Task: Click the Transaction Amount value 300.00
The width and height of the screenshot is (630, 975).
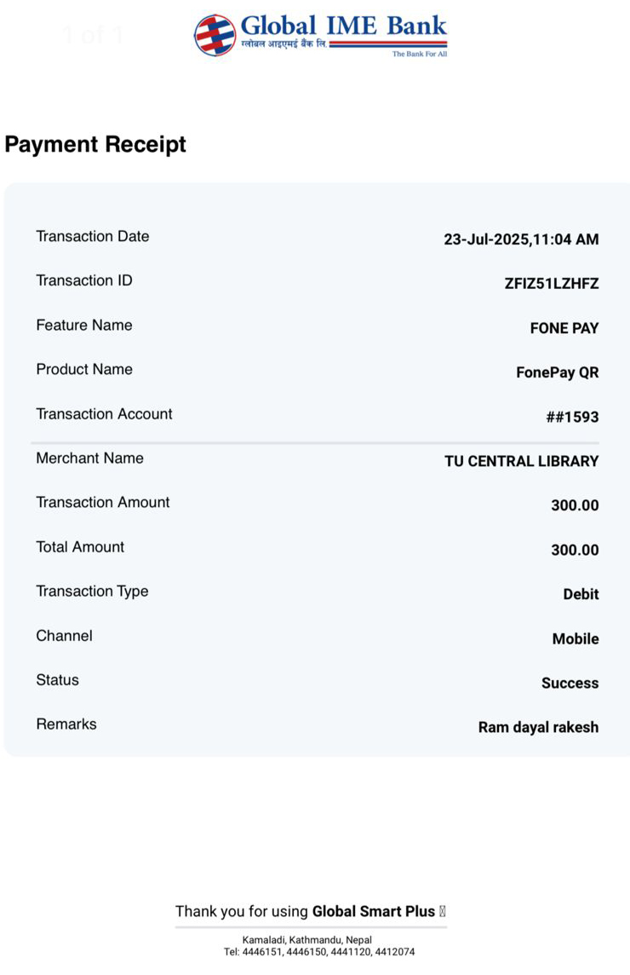Action: [575, 505]
